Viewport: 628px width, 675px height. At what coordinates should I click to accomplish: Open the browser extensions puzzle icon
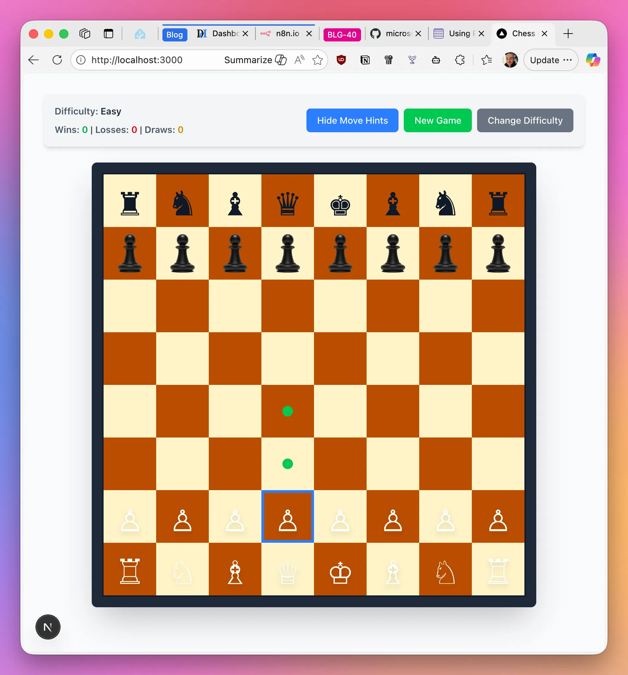tap(460, 60)
